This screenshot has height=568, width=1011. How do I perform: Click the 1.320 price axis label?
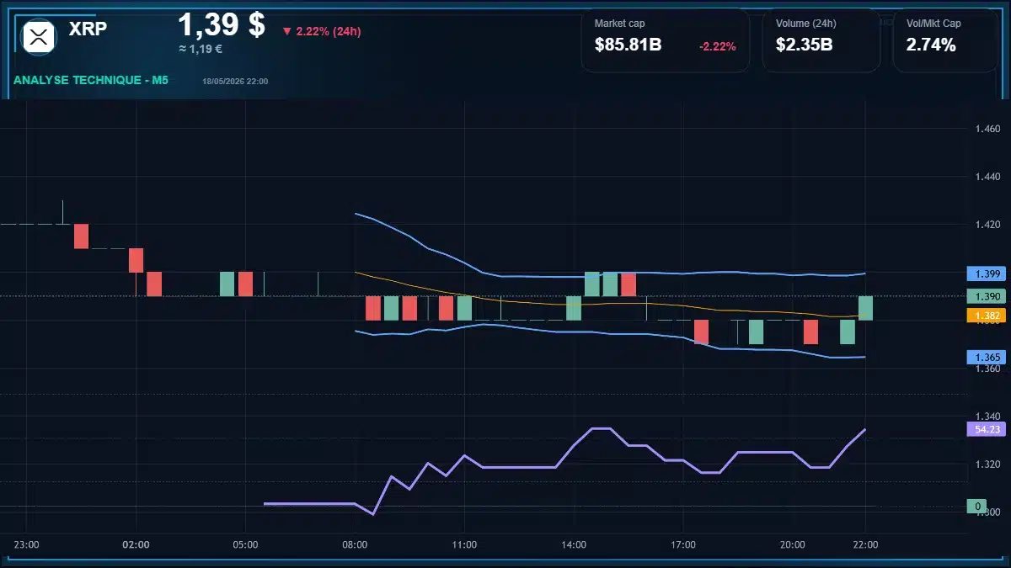[x=987, y=464]
